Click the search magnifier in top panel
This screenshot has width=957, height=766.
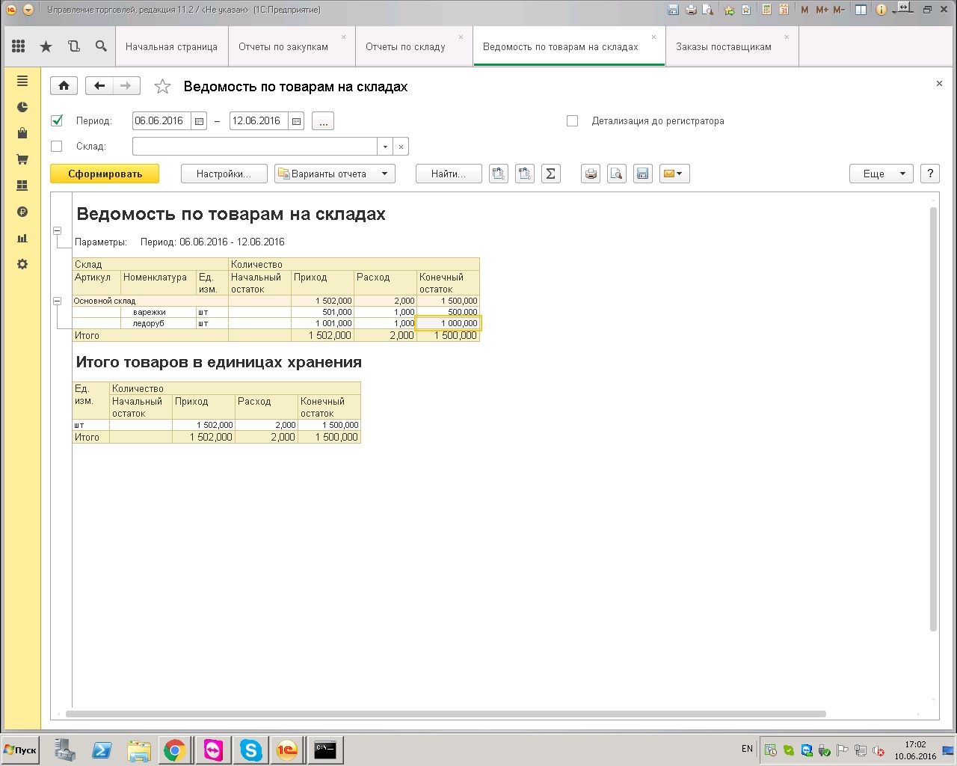pos(101,46)
